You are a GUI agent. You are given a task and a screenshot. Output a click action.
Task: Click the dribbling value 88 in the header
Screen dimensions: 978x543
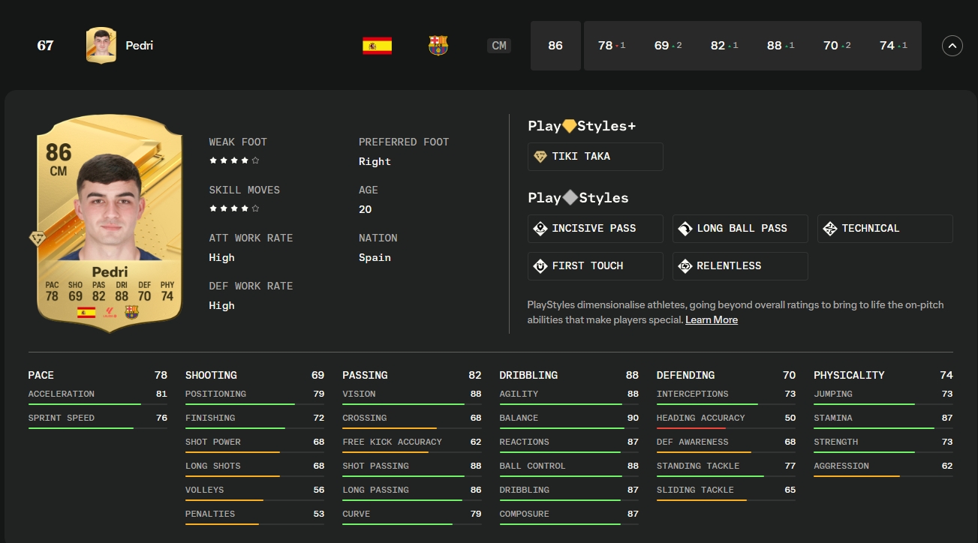coord(774,46)
